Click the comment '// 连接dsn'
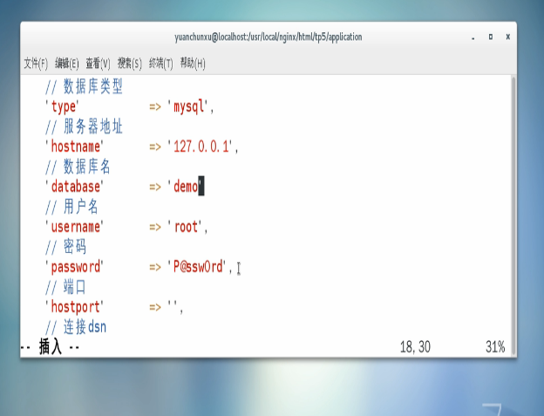Image resolution: width=544 pixels, height=416 pixels. pos(76,327)
